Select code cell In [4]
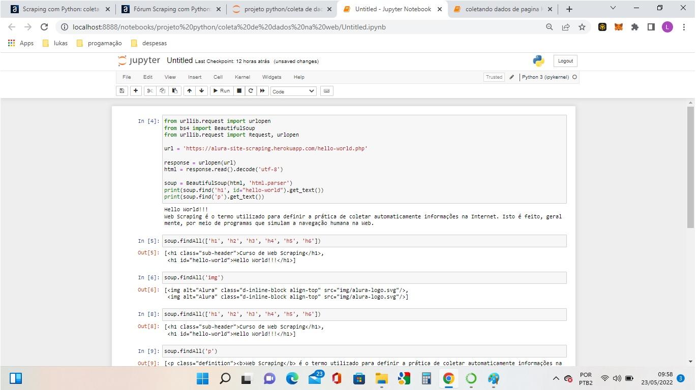The width and height of the screenshot is (700, 390). [x=364, y=159]
